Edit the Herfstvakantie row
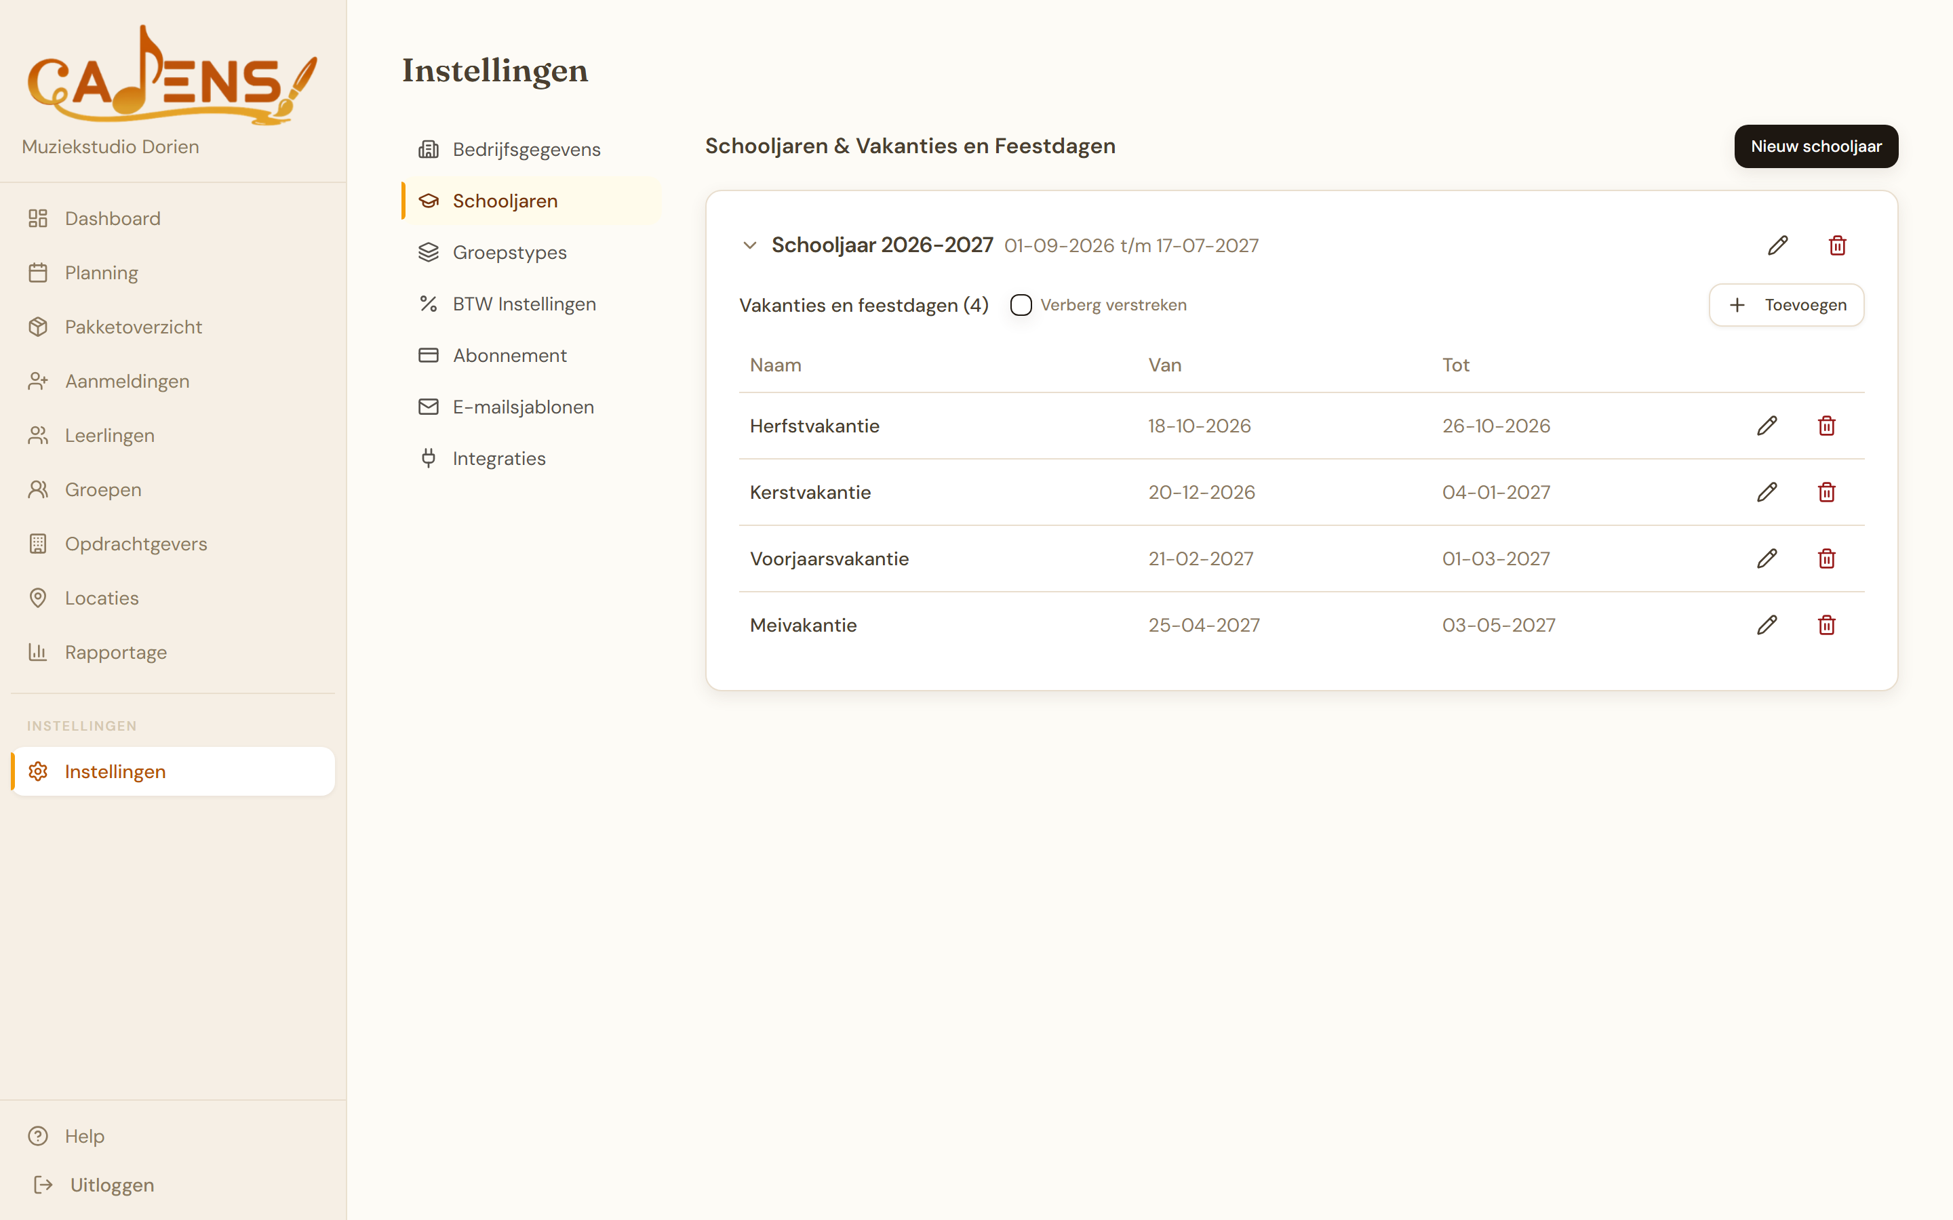 tap(1767, 425)
